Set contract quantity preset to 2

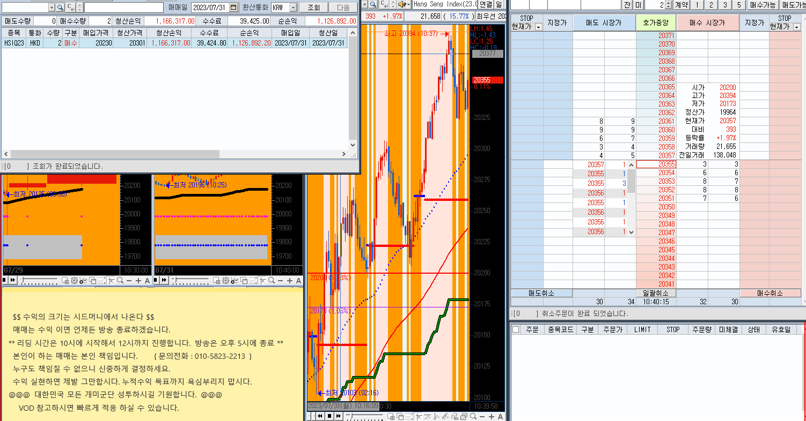pyautogui.click(x=710, y=5)
